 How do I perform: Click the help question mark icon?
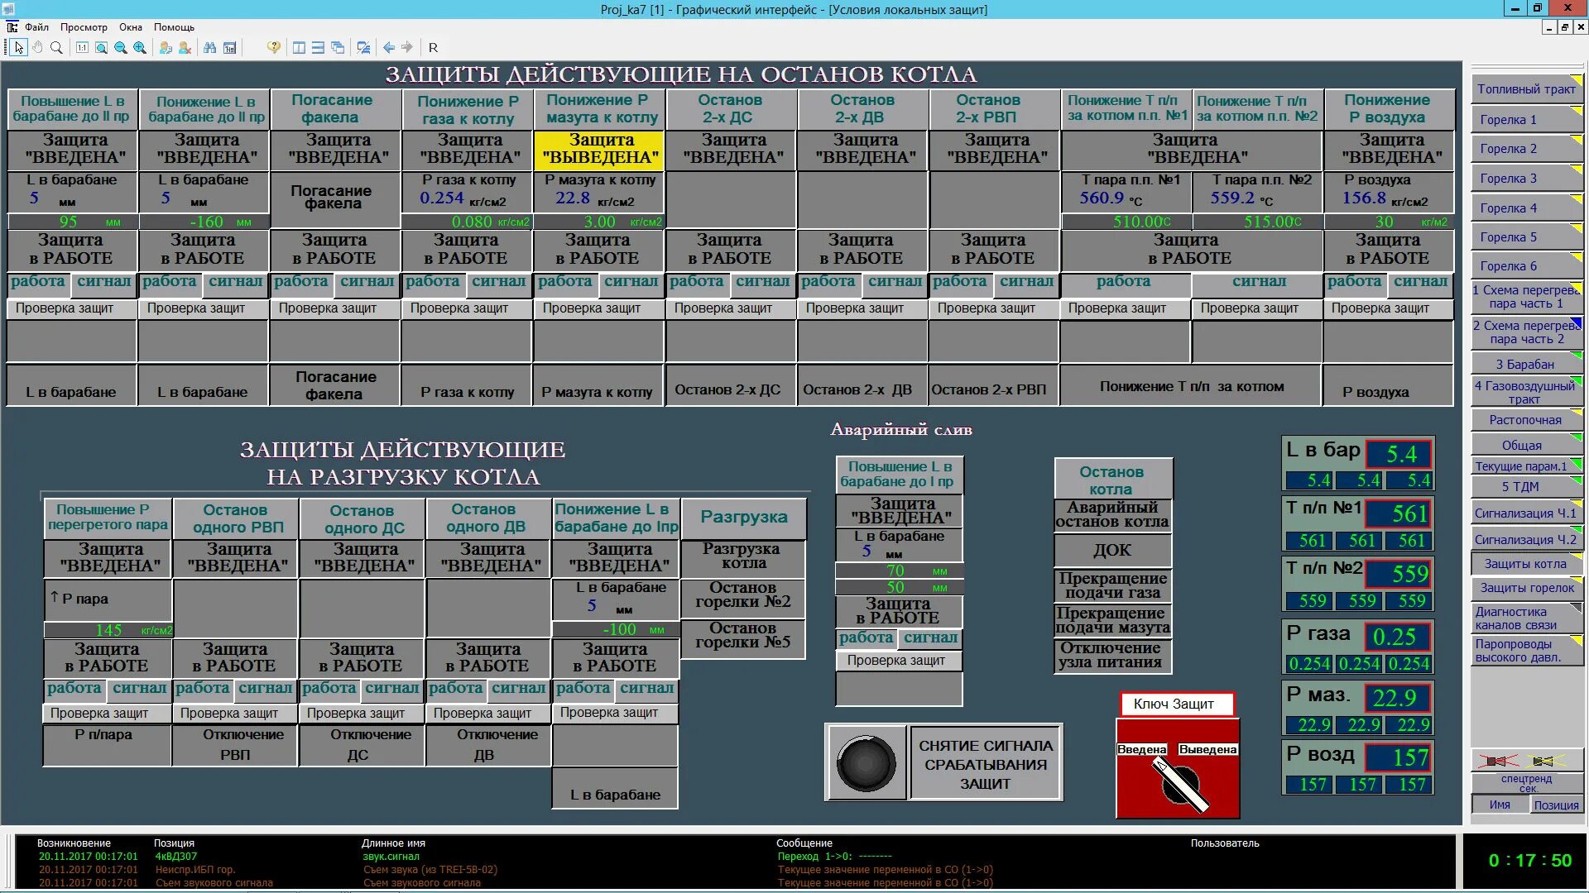[x=273, y=47]
